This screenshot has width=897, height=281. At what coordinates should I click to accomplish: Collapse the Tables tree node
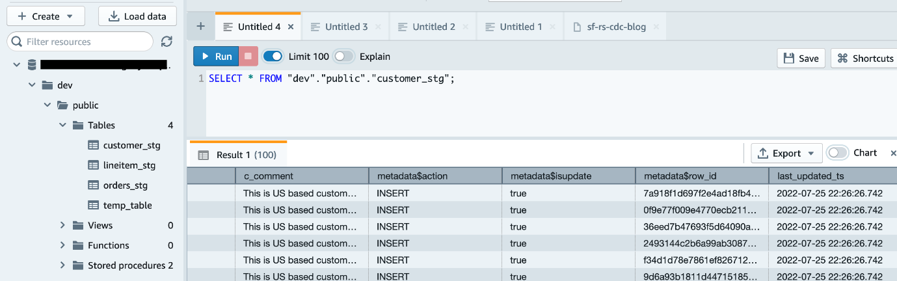62,125
